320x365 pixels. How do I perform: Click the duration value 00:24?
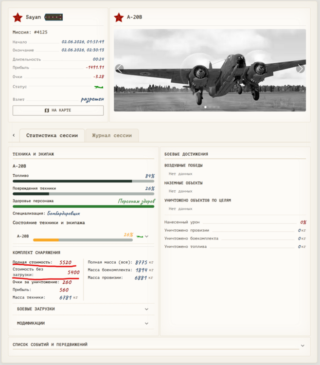(x=98, y=59)
